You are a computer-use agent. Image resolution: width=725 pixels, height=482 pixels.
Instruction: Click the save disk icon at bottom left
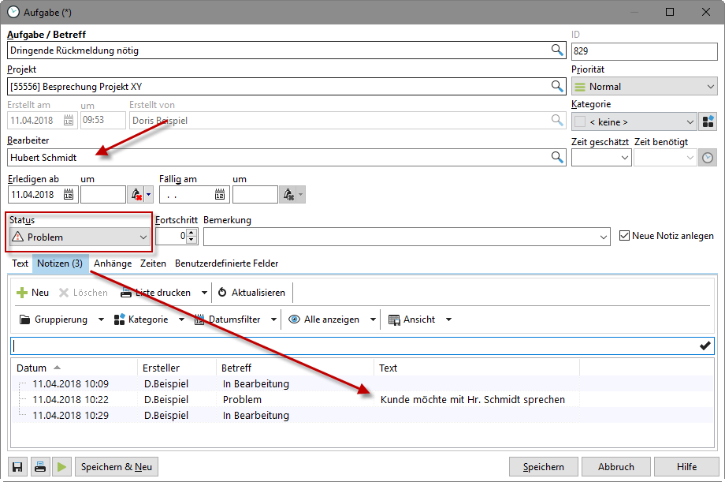[17, 467]
